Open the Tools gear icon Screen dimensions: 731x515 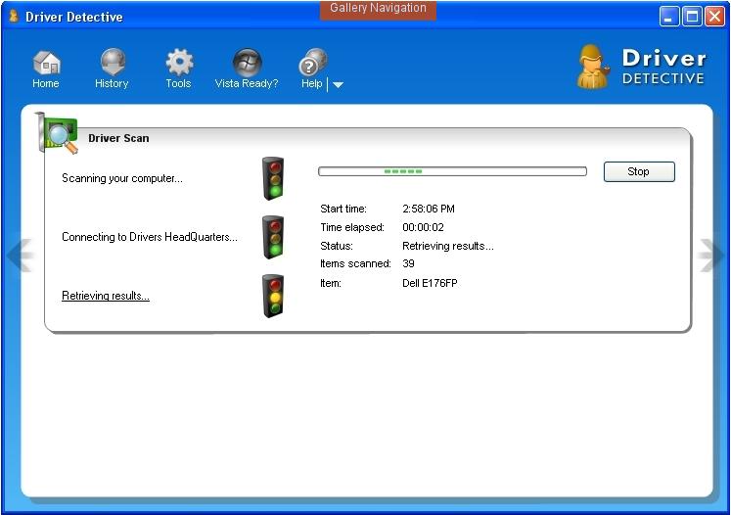[x=179, y=62]
